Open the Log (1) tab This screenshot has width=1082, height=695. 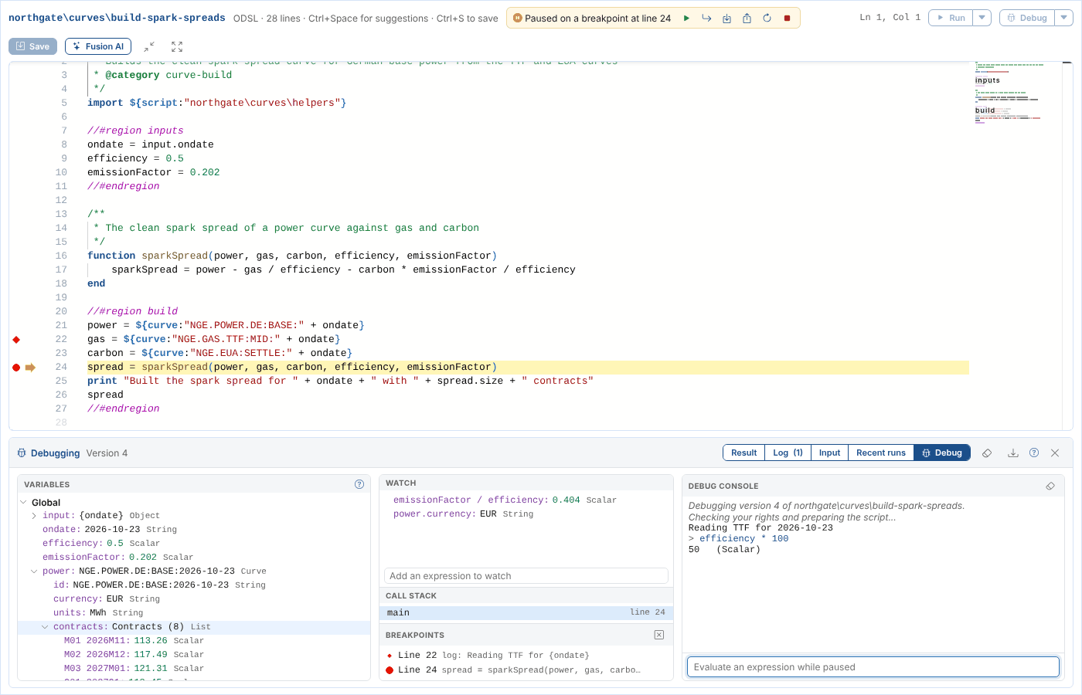788,453
